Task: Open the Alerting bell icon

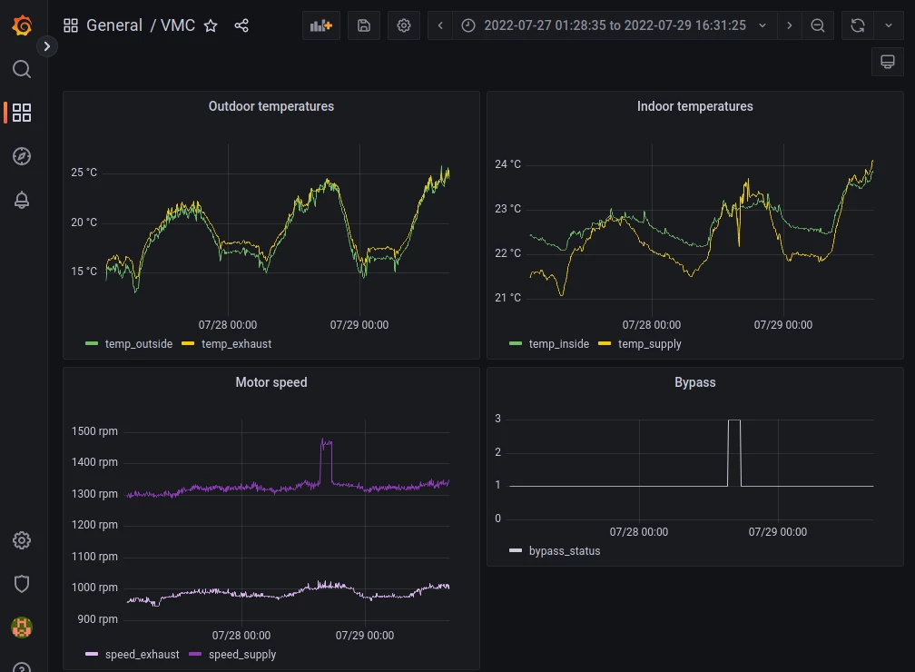Action: pyautogui.click(x=22, y=201)
